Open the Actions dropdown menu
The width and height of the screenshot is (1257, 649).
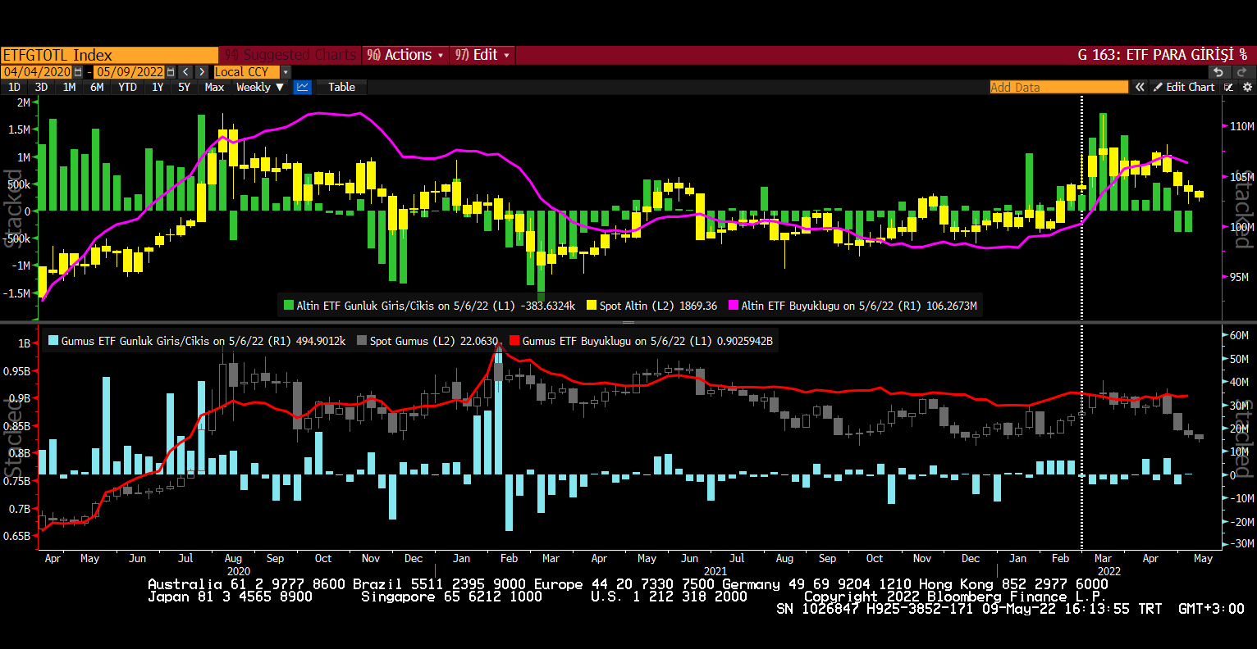405,55
